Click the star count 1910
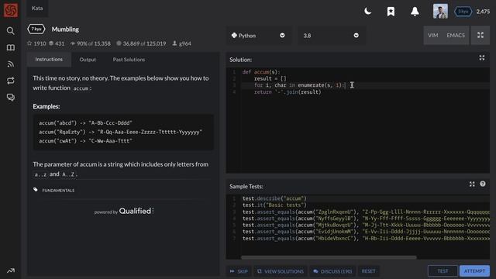Viewport: 496px width, 279px height. pyautogui.click(x=36, y=43)
